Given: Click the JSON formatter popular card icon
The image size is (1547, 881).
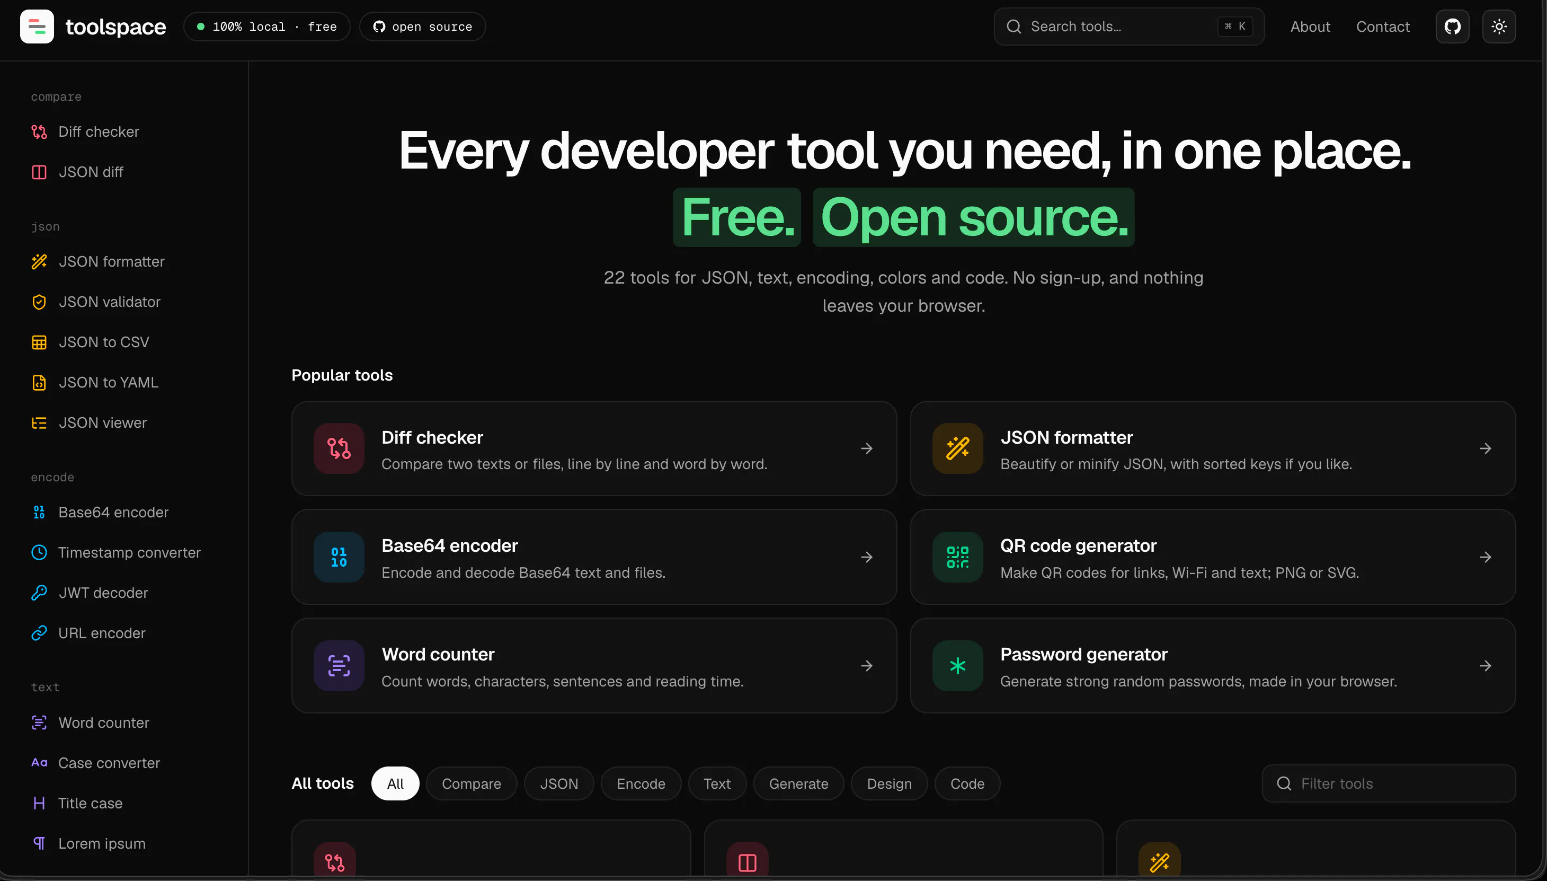Looking at the screenshot, I should (957, 448).
